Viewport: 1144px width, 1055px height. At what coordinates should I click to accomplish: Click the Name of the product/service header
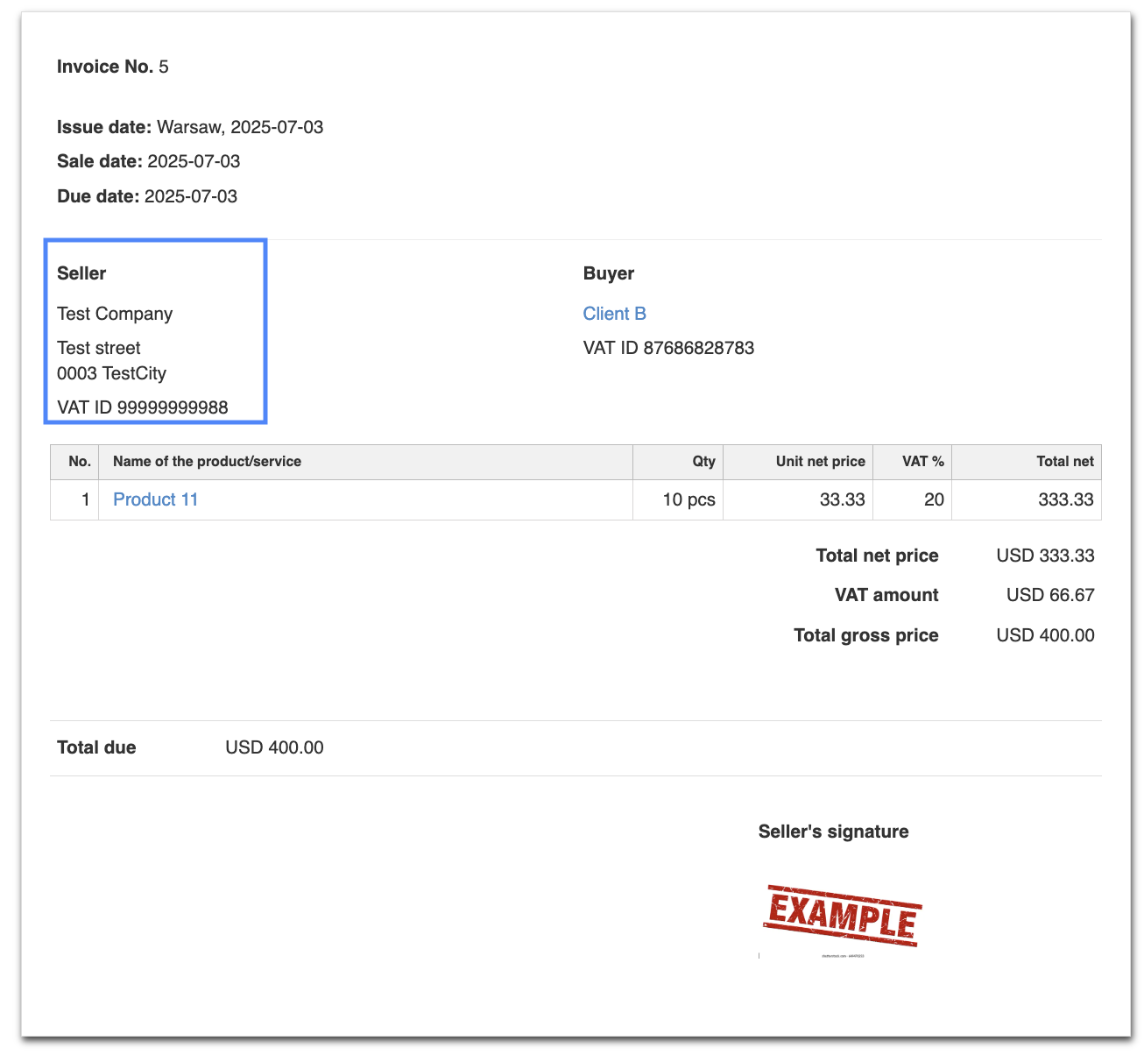(365, 462)
